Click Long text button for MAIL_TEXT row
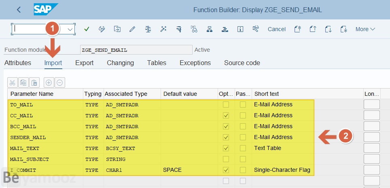Screen dimensions: 390x188 click(x=372, y=148)
